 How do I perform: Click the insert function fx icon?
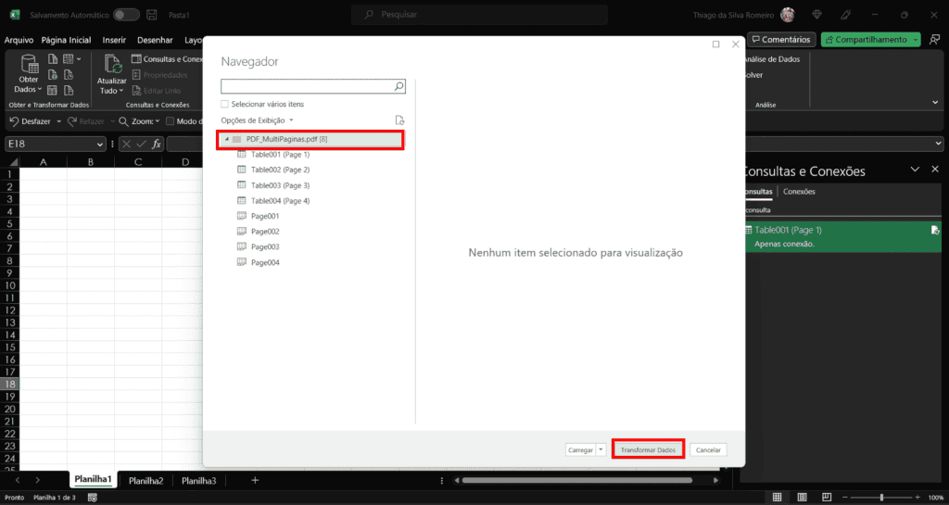pos(157,145)
